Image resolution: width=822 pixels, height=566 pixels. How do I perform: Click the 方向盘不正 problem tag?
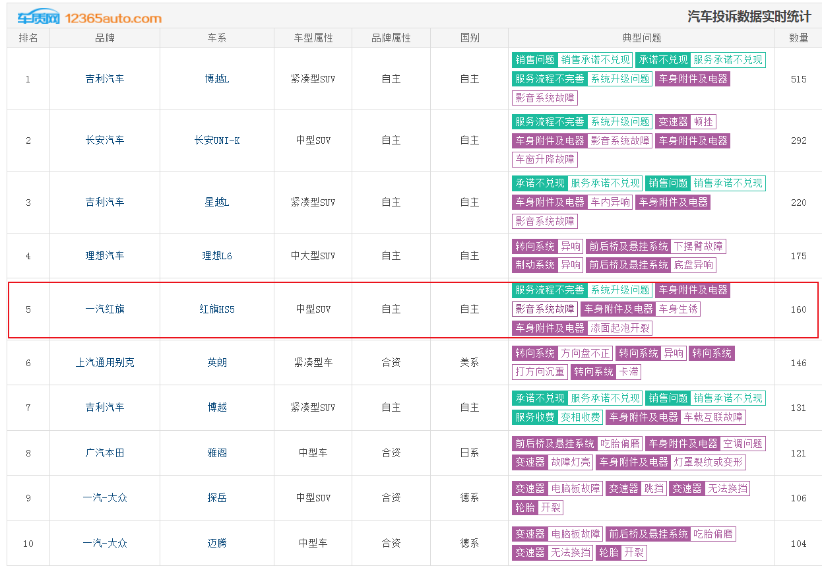pyautogui.click(x=585, y=354)
